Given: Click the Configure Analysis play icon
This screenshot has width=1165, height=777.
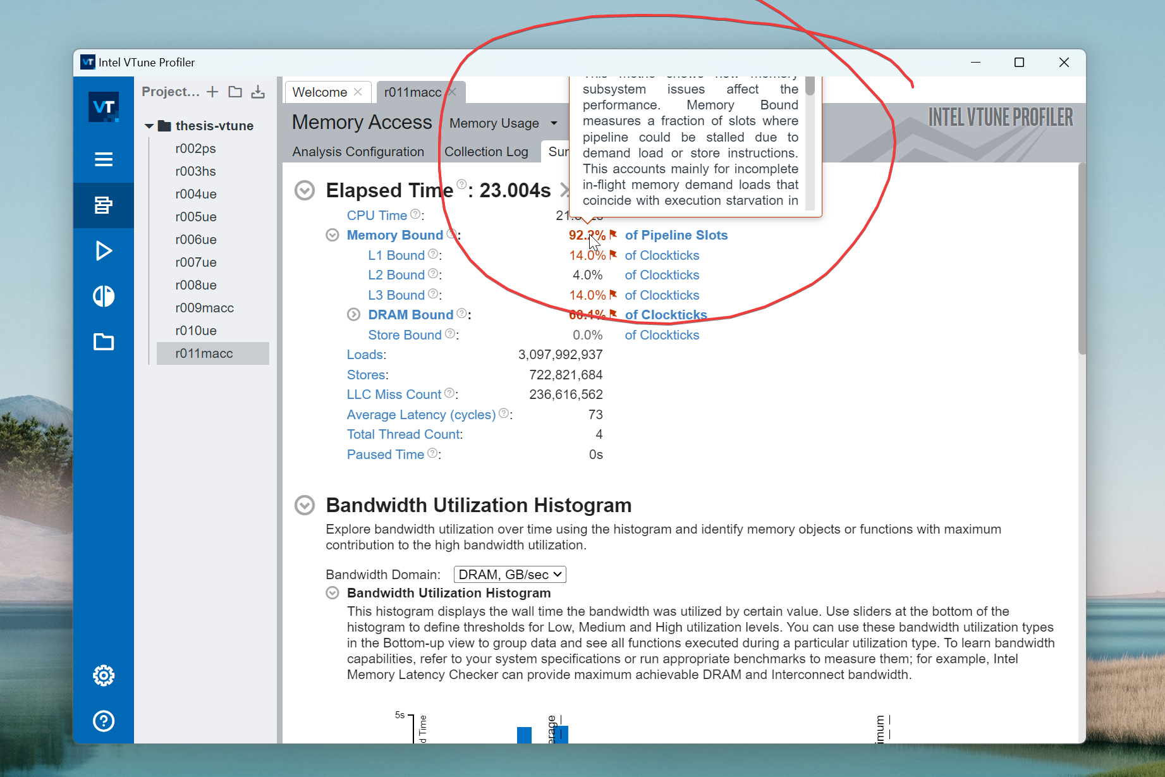Looking at the screenshot, I should coord(104,251).
